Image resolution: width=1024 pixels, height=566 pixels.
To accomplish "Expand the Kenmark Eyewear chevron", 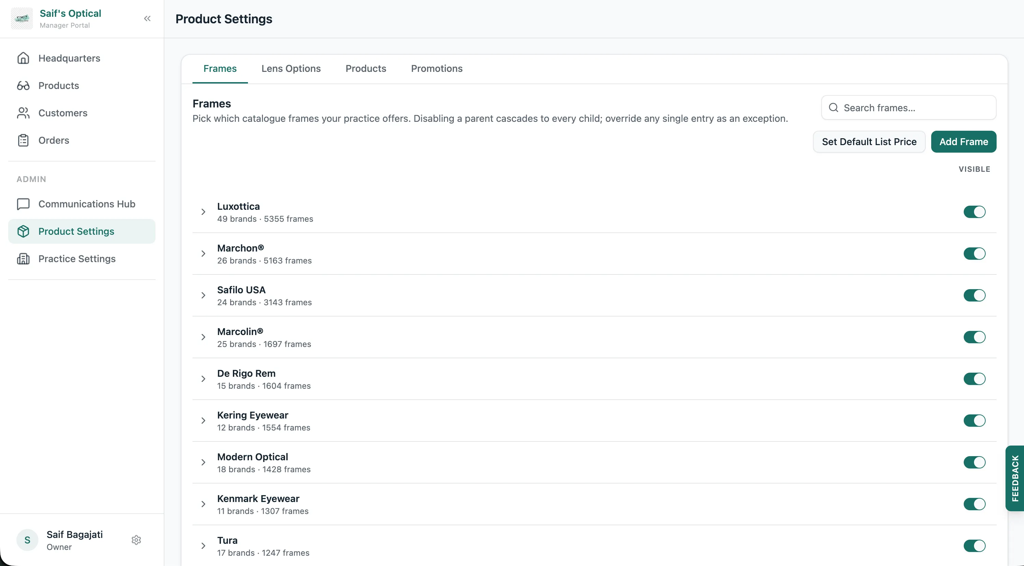I will pos(203,504).
